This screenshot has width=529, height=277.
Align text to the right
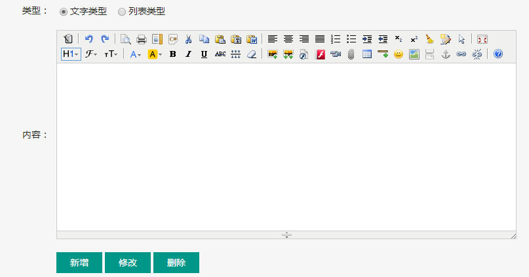(304, 39)
